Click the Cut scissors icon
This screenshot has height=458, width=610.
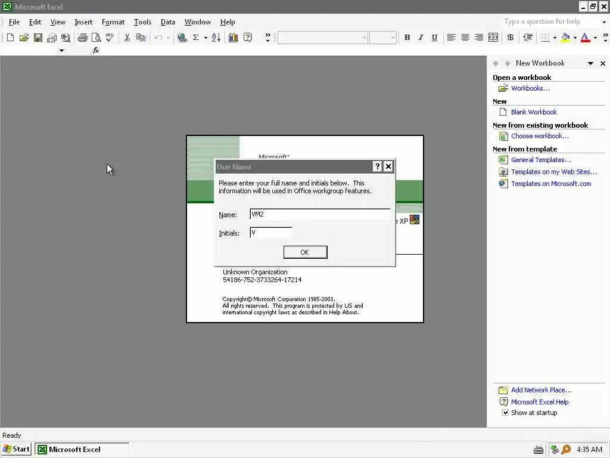pyautogui.click(x=127, y=38)
